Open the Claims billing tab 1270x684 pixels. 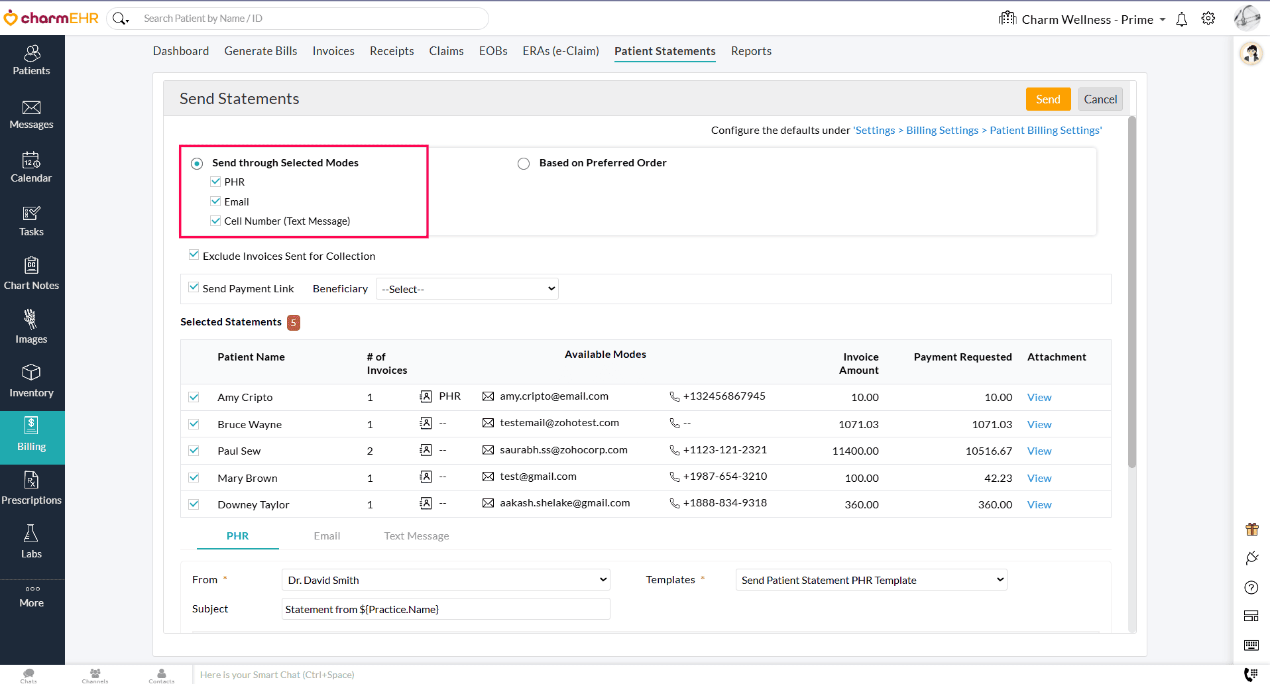(446, 51)
